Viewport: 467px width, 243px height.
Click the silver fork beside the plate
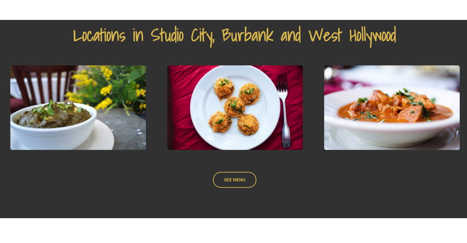(284, 110)
